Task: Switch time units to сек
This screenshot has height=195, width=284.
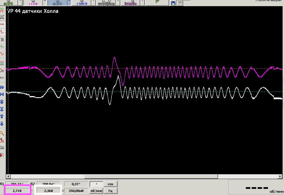Action: 110,184
